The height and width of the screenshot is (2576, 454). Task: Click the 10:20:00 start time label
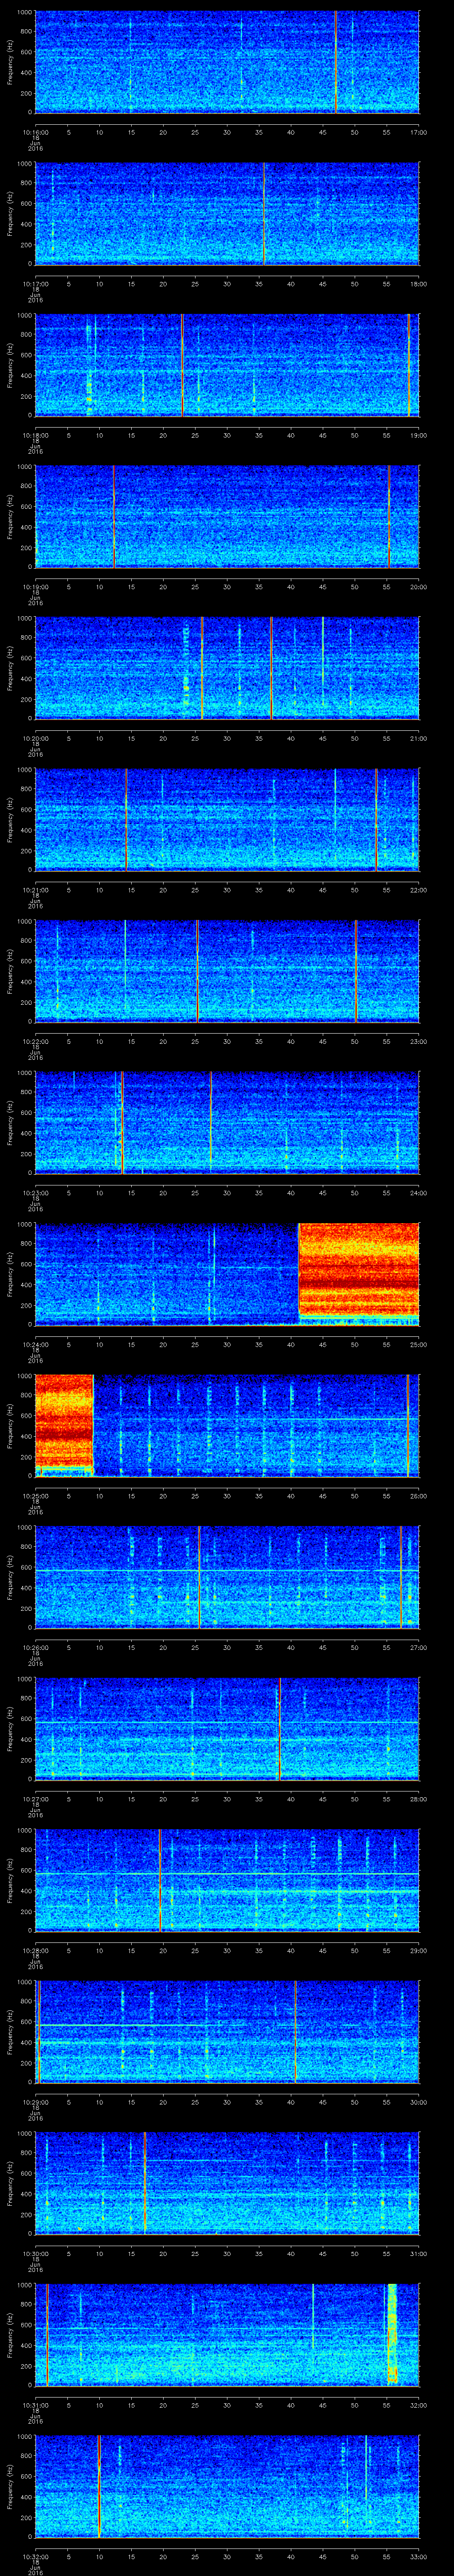[36, 738]
